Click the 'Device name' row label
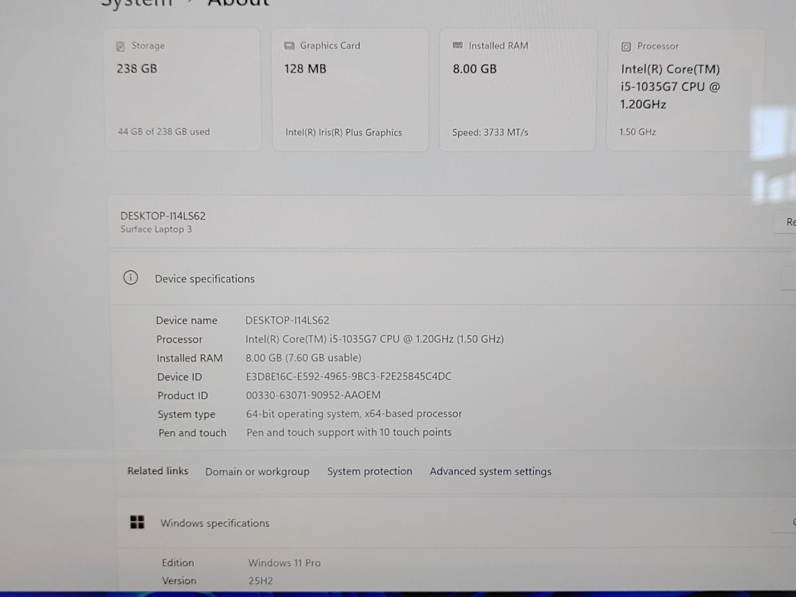 pos(187,320)
